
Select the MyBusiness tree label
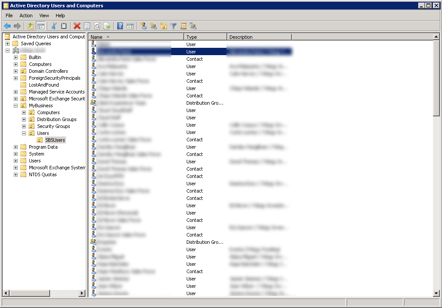(x=41, y=106)
